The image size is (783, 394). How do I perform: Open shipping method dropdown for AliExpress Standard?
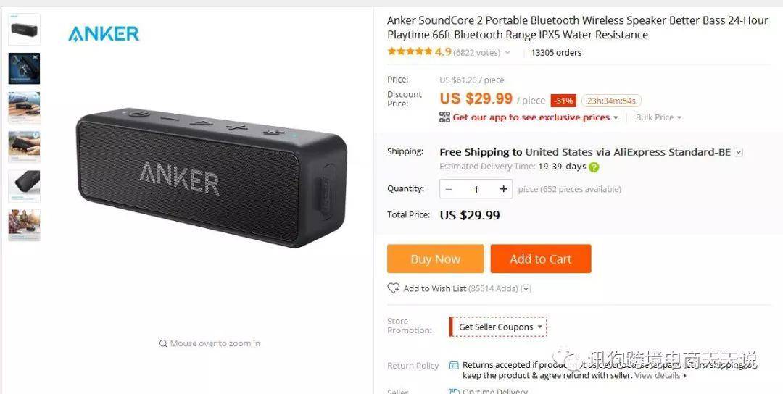(739, 153)
